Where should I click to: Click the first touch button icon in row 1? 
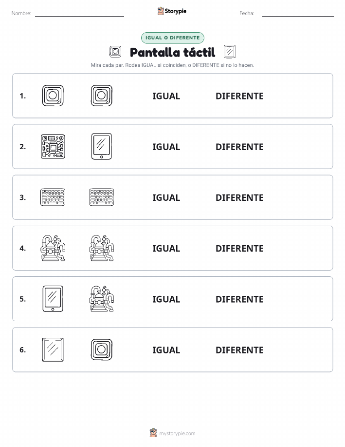click(x=53, y=96)
